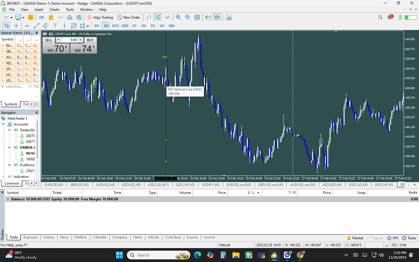Switch to the USDCAD,M15 chart tab
The image size is (419, 262).
click(158, 185)
